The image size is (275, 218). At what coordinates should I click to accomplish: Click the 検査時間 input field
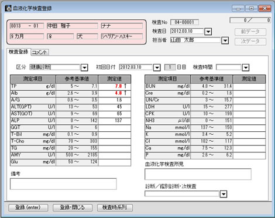pyautogui.click(x=229, y=67)
